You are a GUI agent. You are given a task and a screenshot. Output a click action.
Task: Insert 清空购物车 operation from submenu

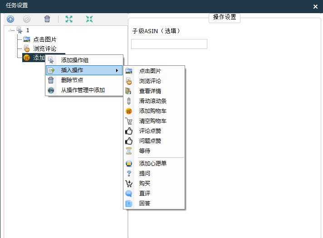pyautogui.click(x=154, y=121)
